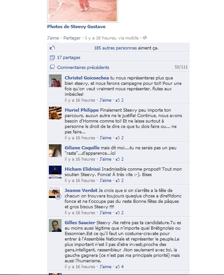
Task: Show the 185 autres personnes who like this
Action: coord(115,48)
